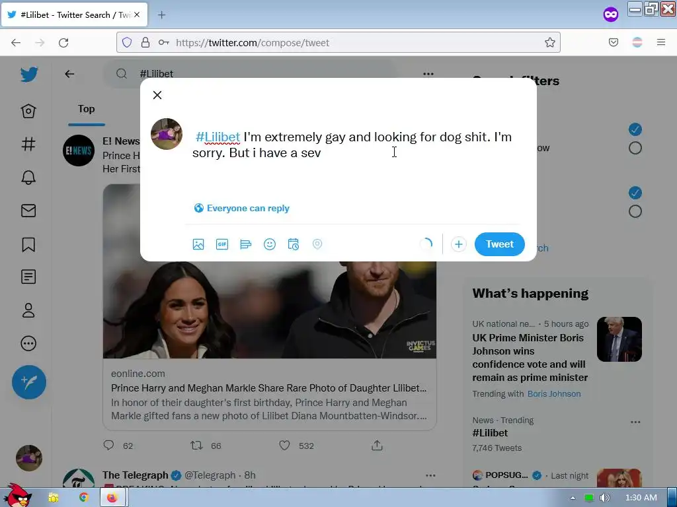Click Boris Johnson news thumbnail

coord(619,339)
